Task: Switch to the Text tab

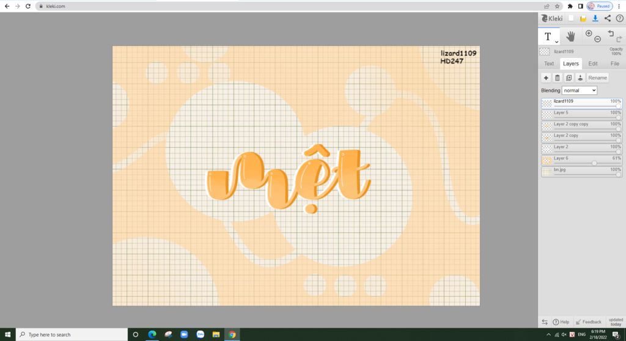Action: tap(549, 64)
